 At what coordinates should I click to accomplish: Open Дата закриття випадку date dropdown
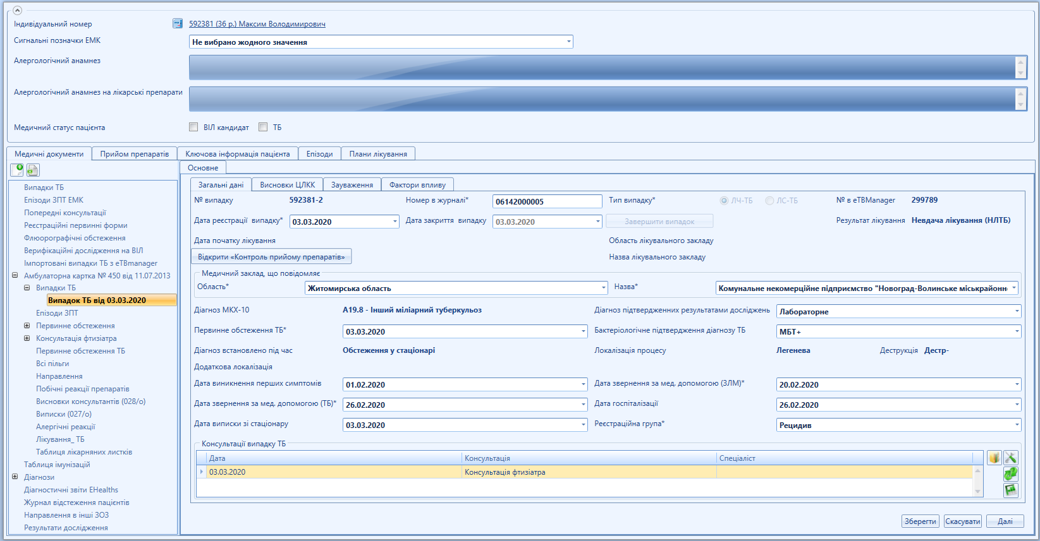tap(597, 222)
